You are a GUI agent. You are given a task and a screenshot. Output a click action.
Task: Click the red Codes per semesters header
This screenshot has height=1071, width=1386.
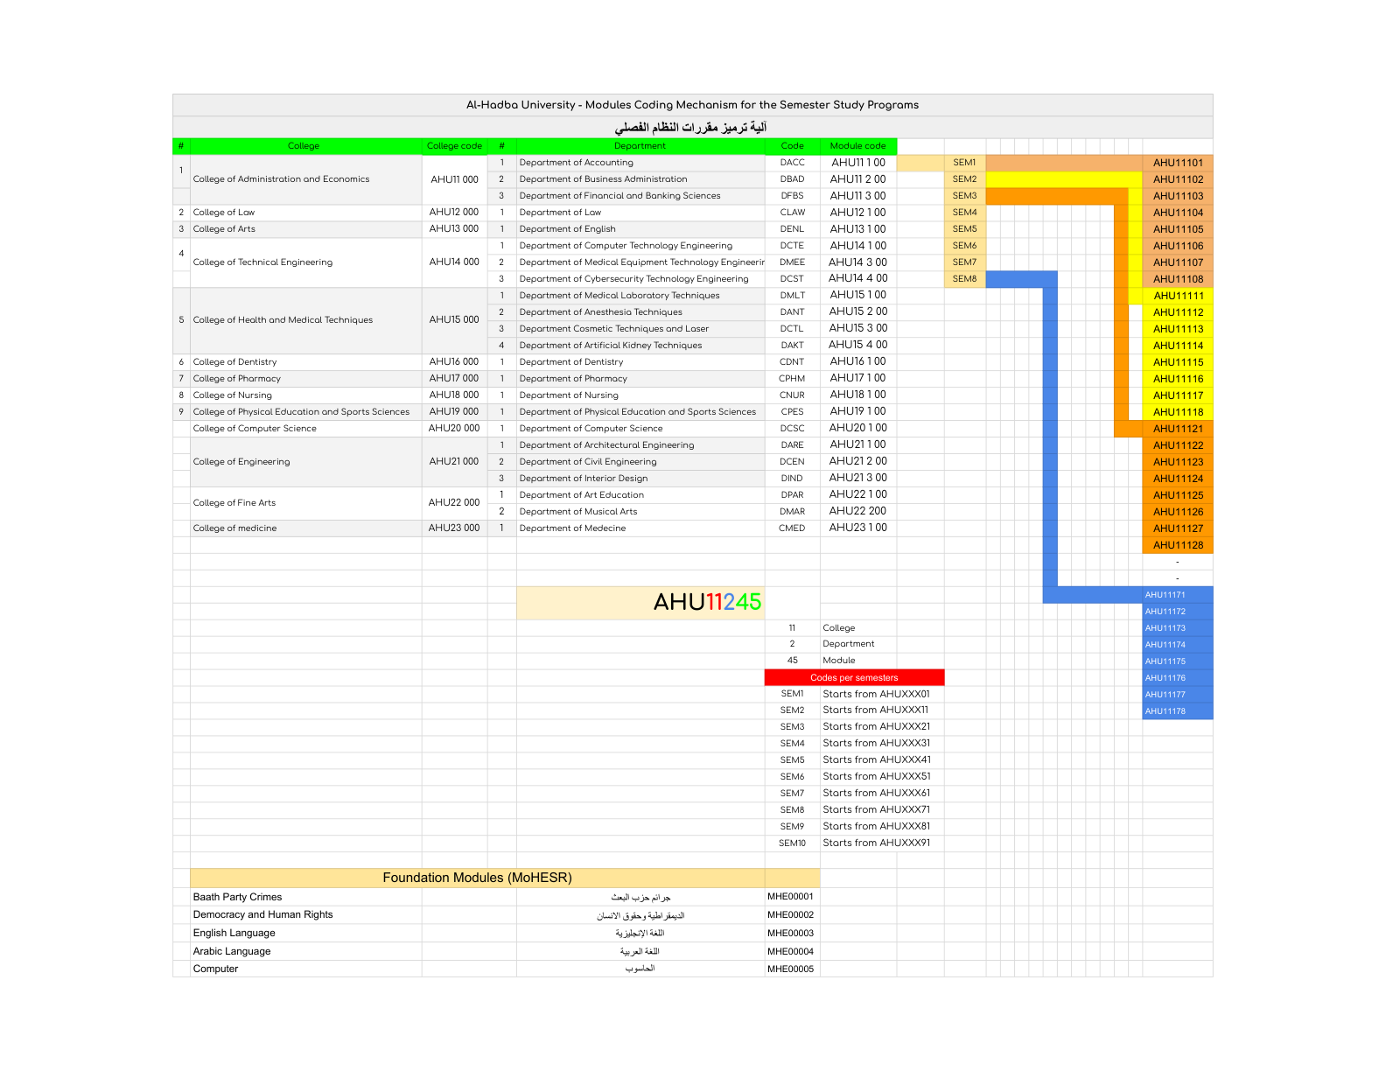point(854,677)
